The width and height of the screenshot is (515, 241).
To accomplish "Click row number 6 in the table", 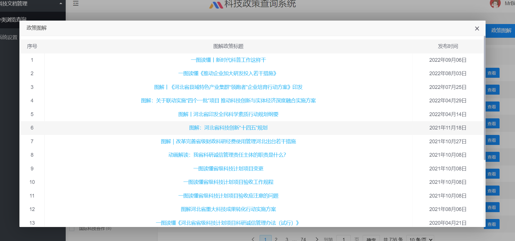I will click(x=32, y=128).
